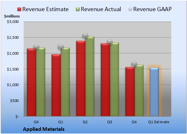The height and width of the screenshot is (134, 187).
Task: Click the 'Q3' category label
Action: coord(110,122)
